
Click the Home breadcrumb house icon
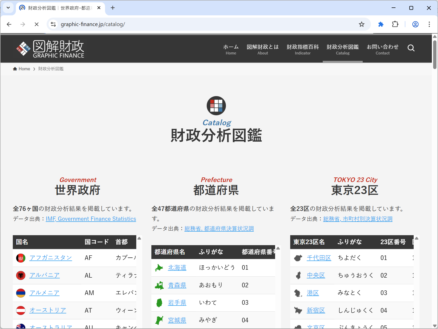point(15,69)
